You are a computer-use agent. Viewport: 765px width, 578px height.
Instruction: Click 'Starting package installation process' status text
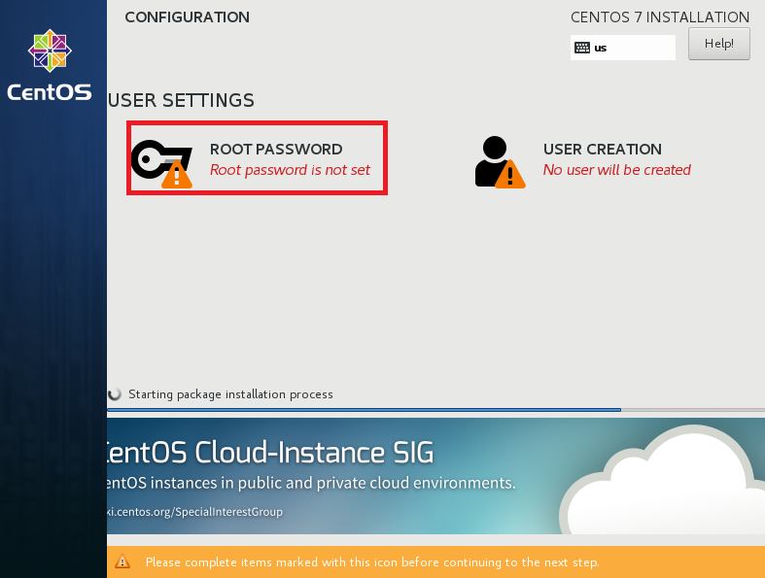point(230,394)
